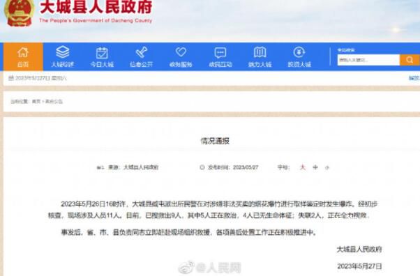This screenshot has height=276, width=420.
Task: Click the national emblem logo
Action: click(20, 13)
